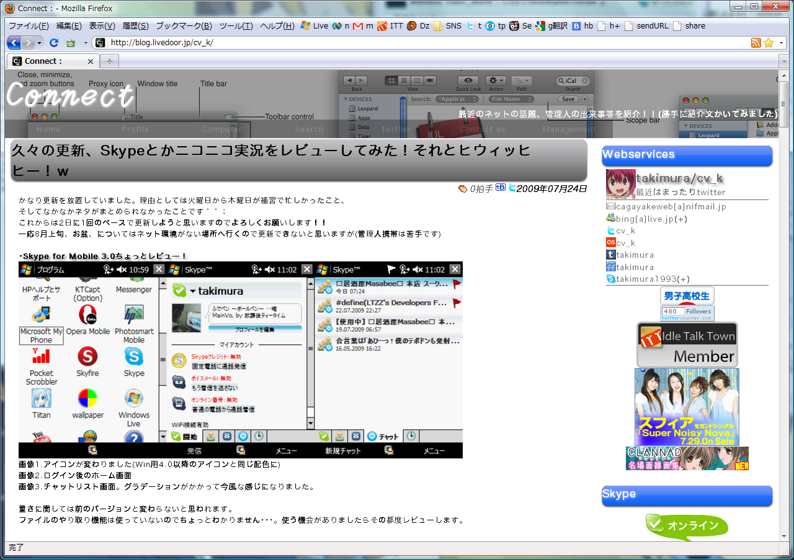Click the share bookmarklet
Screen dimensions: 794x560
(689, 26)
